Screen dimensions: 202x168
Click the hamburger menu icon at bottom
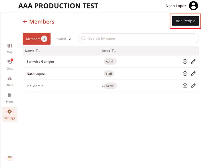(x=10, y=158)
